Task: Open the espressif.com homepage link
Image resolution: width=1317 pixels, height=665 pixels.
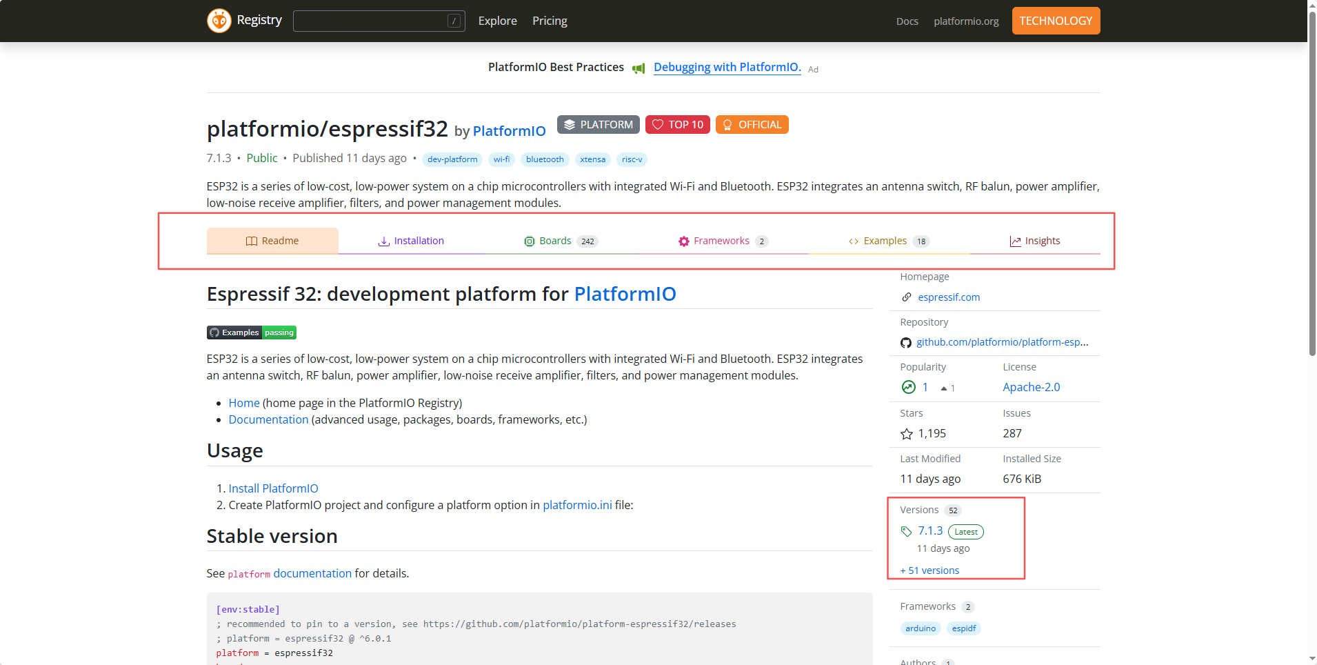Action: [949, 297]
